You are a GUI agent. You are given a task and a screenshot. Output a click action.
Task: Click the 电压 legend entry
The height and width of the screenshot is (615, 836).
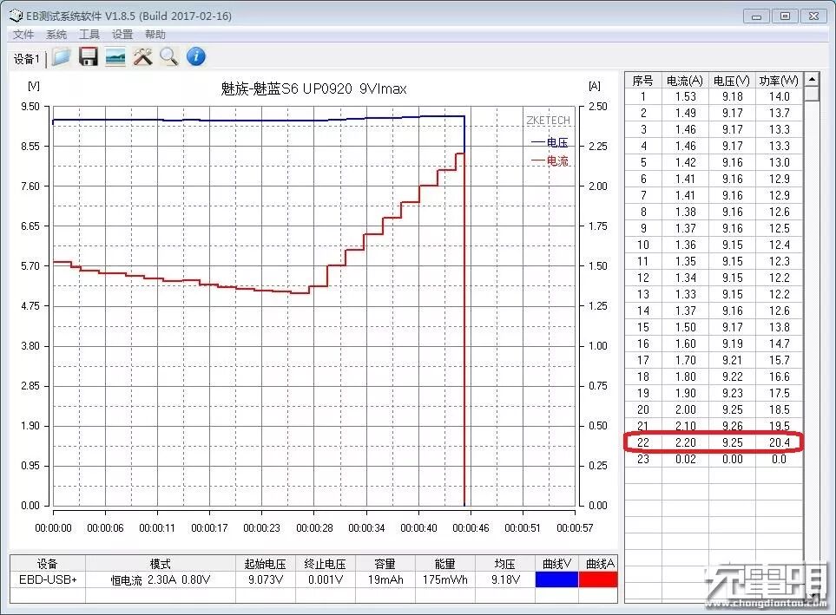(550, 142)
